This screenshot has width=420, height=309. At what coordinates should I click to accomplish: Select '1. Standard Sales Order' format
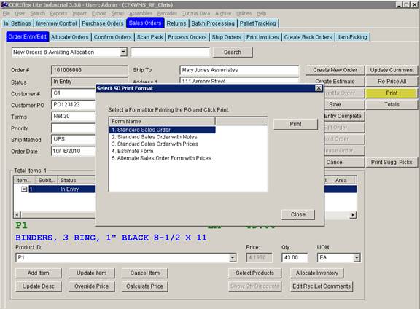pyautogui.click(x=162, y=130)
